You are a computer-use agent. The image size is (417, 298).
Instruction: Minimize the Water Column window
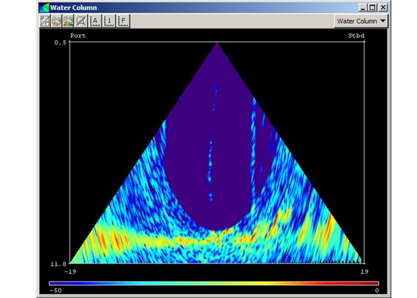(x=363, y=8)
